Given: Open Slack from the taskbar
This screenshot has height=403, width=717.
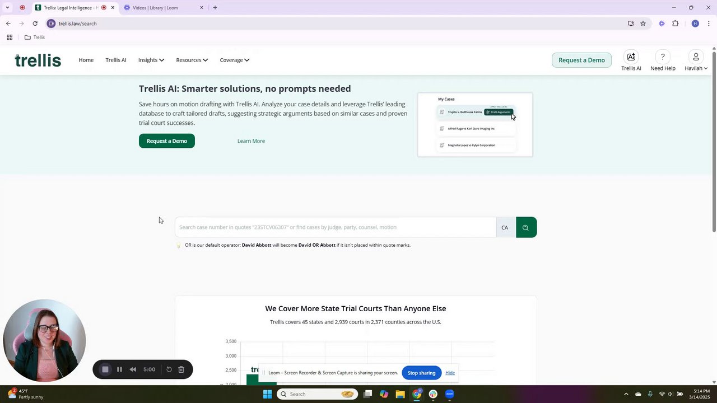Looking at the screenshot, I should click(433, 394).
